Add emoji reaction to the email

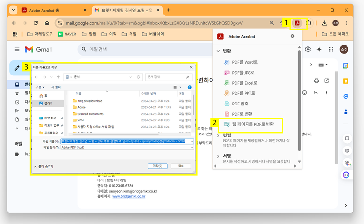click(305, 93)
